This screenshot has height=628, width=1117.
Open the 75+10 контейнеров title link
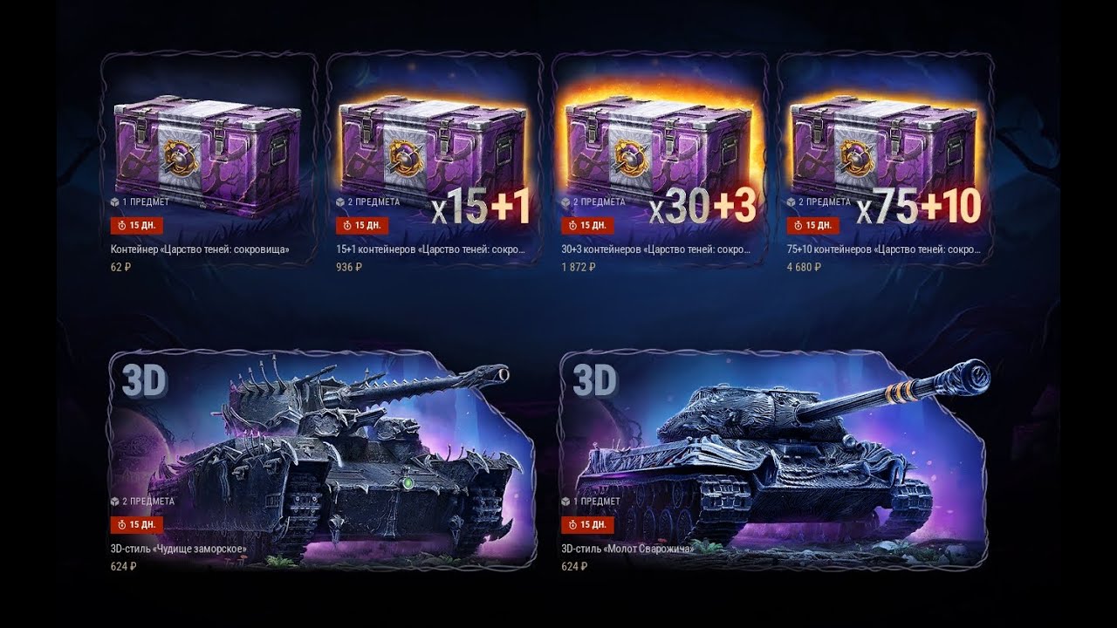click(x=883, y=249)
